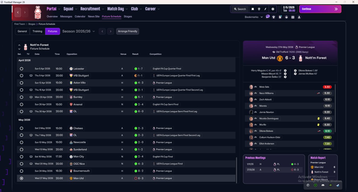Click TV icon on OGC Nice row

click(31, 164)
